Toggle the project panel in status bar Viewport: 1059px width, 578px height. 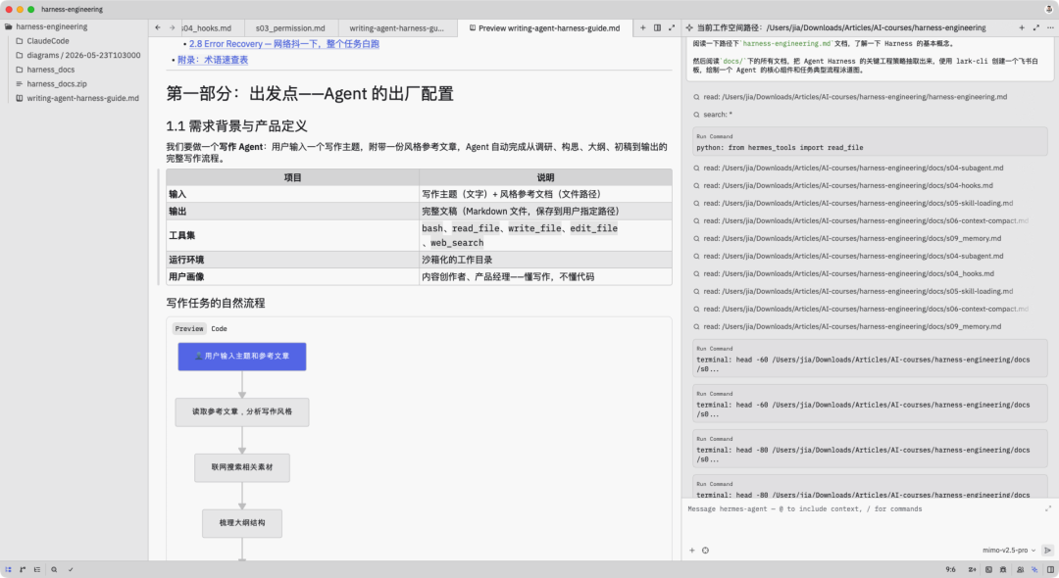(8, 569)
